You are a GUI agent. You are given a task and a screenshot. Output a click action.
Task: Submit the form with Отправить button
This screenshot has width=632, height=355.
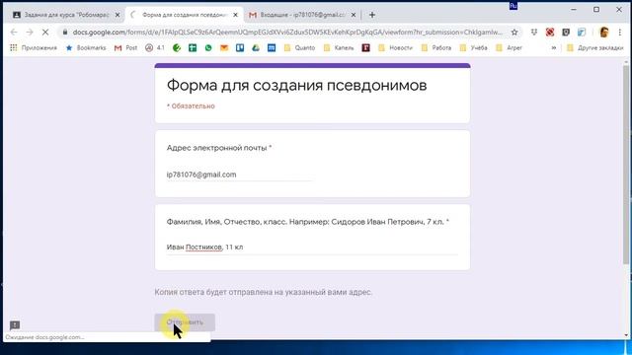185,322
